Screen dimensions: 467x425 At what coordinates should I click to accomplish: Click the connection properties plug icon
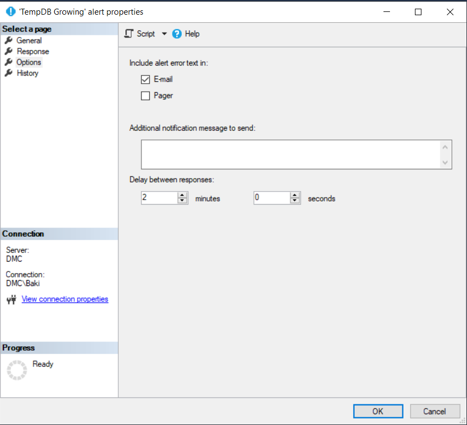tap(11, 300)
